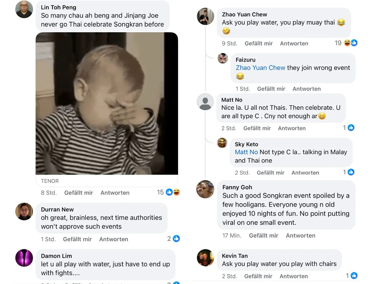Like Kevin Tan's comment about chairs

tap(258, 276)
